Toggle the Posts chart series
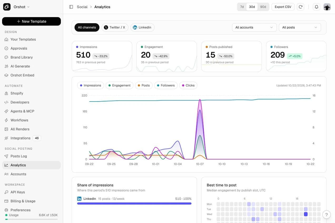Image resolution: width=335 pixels, height=223 pixels. click(x=144, y=85)
